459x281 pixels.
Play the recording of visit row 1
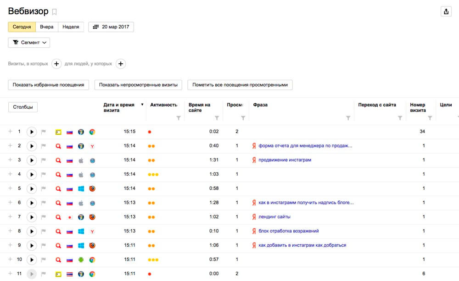point(31,132)
